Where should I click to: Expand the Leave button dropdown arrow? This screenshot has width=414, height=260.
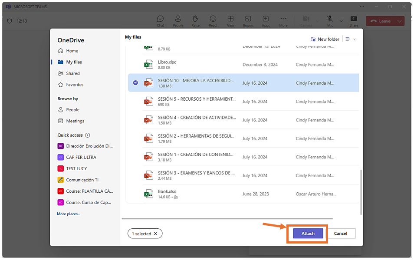pos(399,21)
